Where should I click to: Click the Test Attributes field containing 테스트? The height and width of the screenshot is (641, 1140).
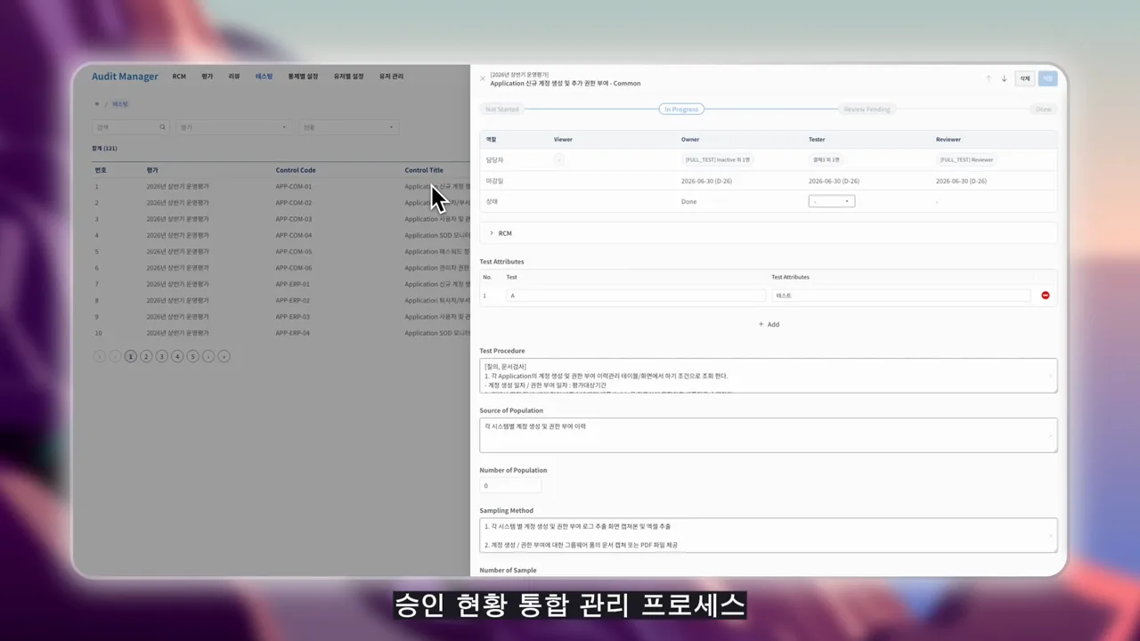(x=901, y=296)
